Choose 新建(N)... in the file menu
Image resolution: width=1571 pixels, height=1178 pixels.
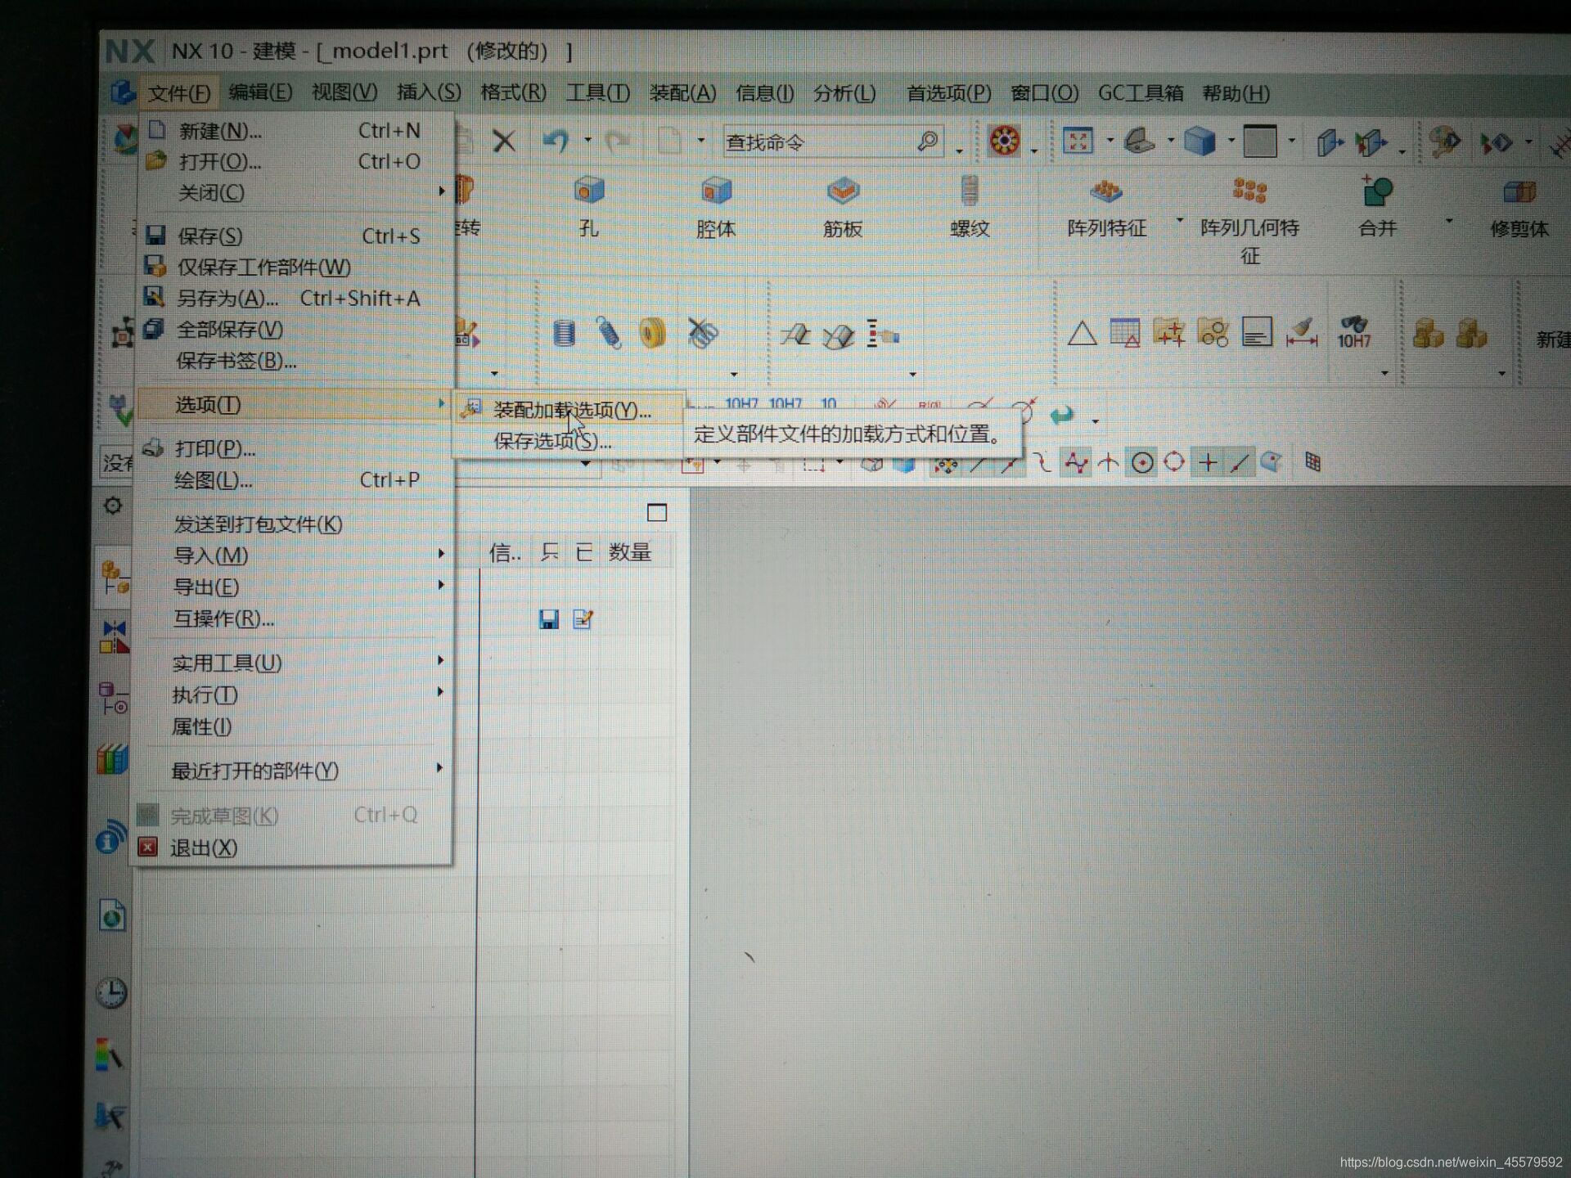[x=295, y=131]
